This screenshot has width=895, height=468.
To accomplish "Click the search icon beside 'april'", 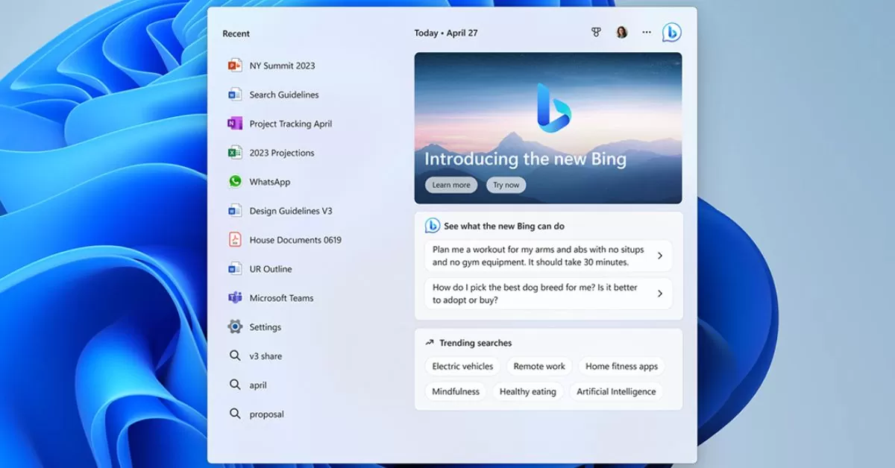I will 235,385.
